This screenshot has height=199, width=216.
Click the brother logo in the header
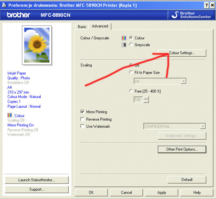coord(18,15)
